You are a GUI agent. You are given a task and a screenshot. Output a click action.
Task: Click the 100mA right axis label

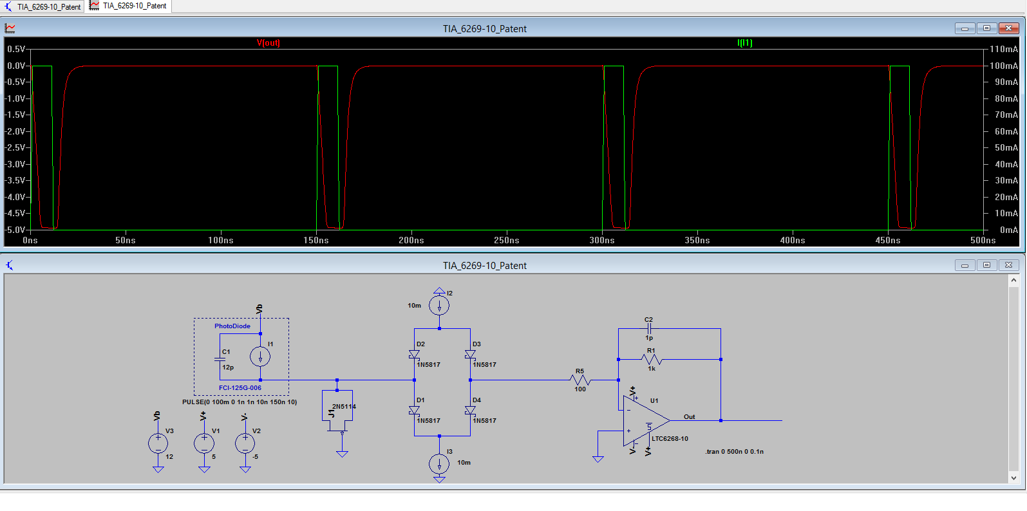point(1004,66)
